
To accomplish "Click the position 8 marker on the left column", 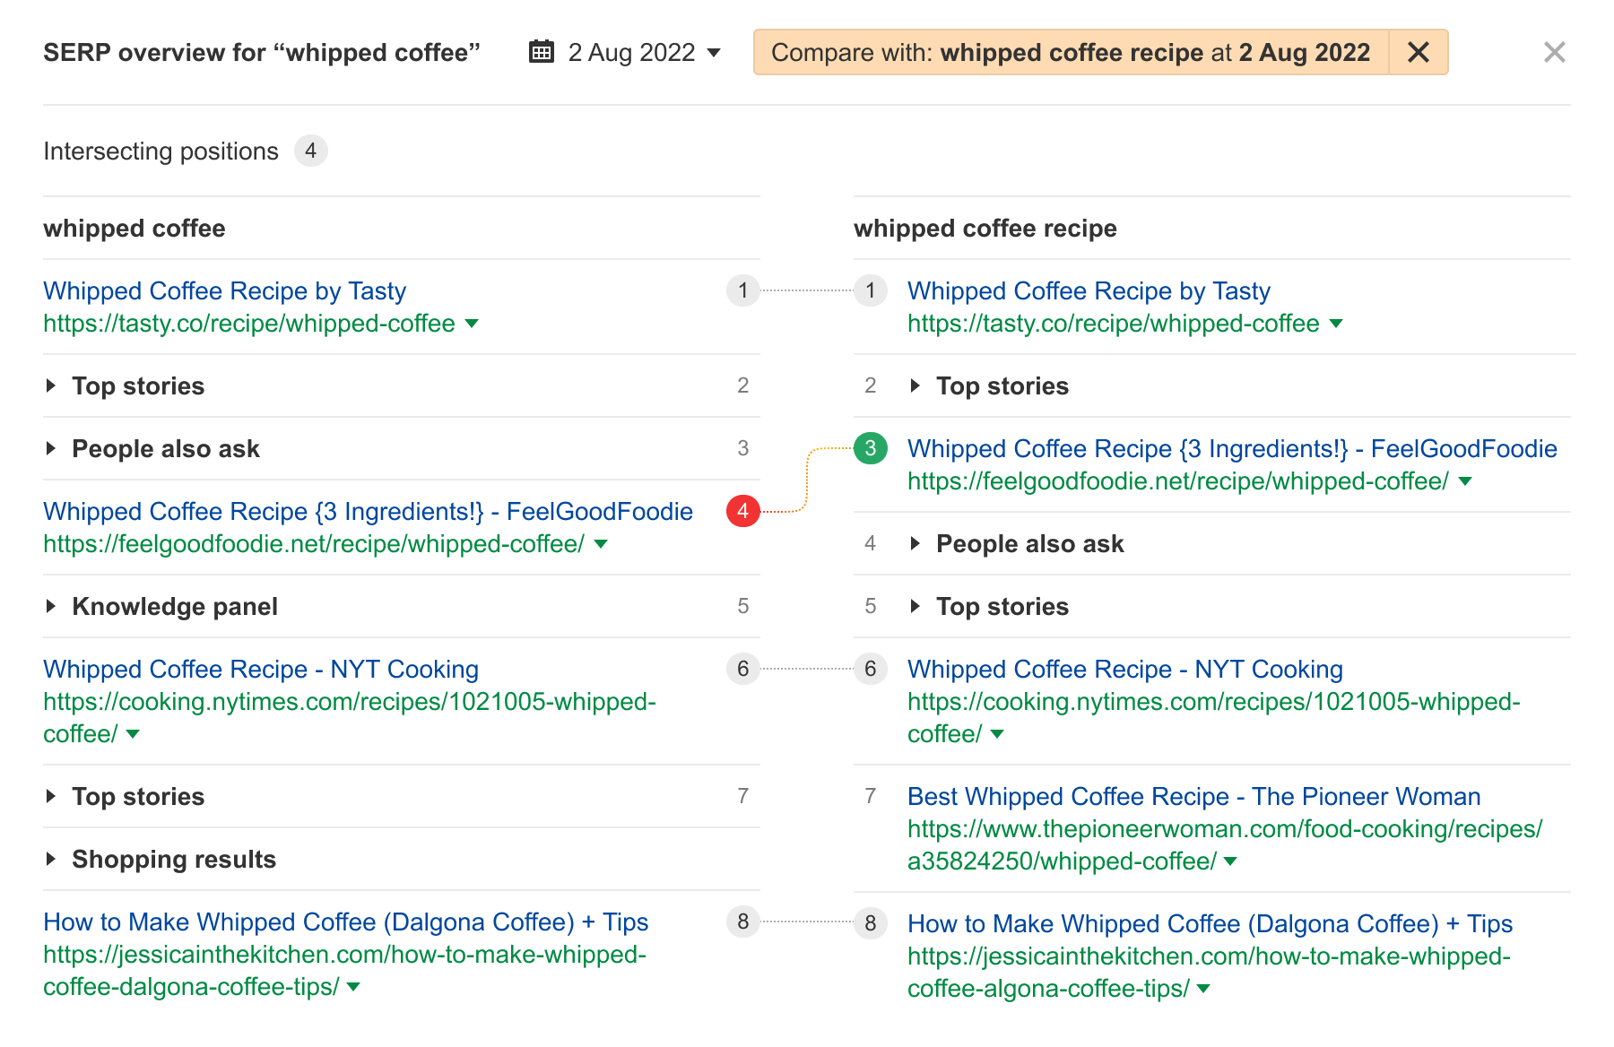I will click(742, 922).
